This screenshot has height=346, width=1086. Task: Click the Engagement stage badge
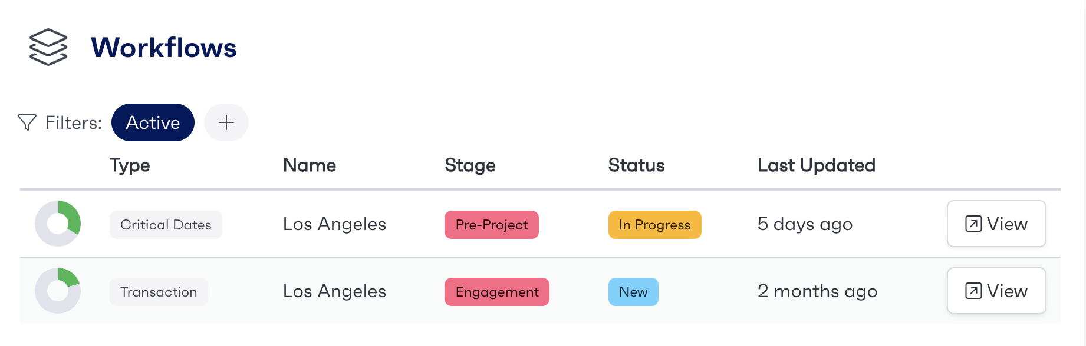[497, 292]
